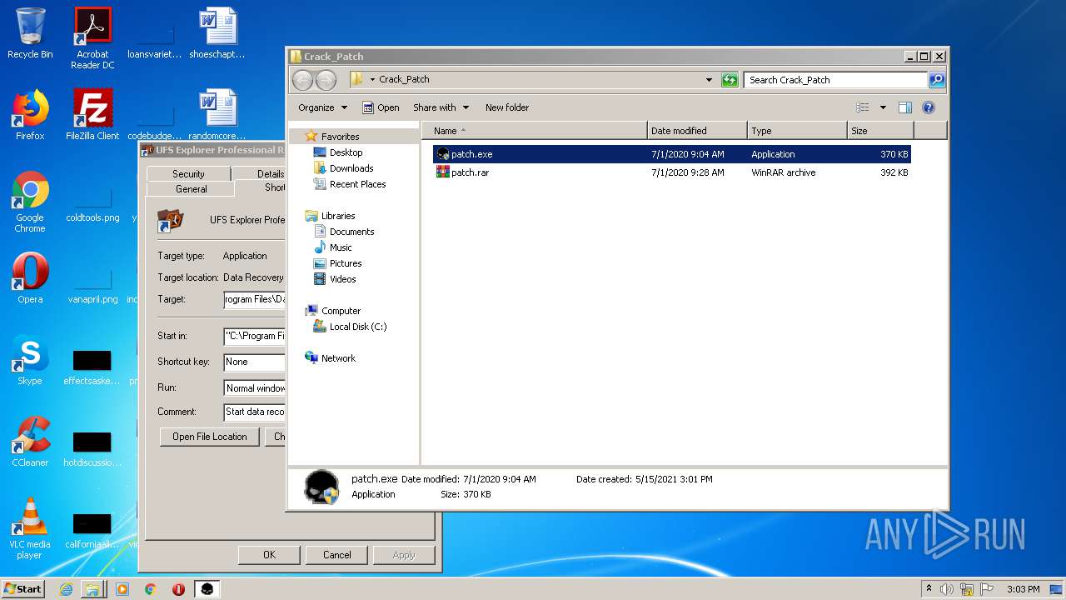Expand the Crack_Patch breadcrumb arrow
This screenshot has height=600, width=1066.
tap(372, 80)
